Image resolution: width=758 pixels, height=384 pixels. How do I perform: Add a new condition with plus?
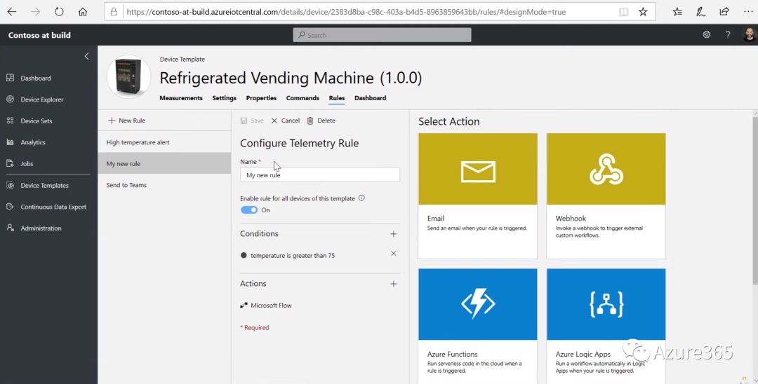coord(393,234)
